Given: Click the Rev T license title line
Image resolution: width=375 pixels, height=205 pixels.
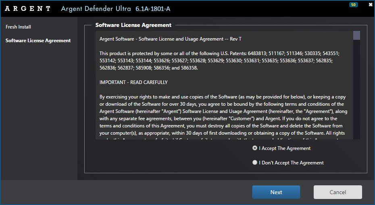Looking at the screenshot, I should click(x=170, y=39).
